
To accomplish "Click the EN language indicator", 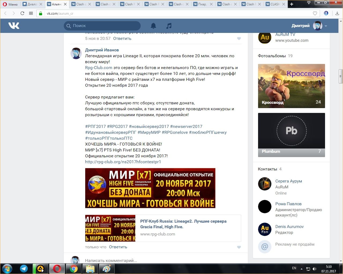I will 294,268.
